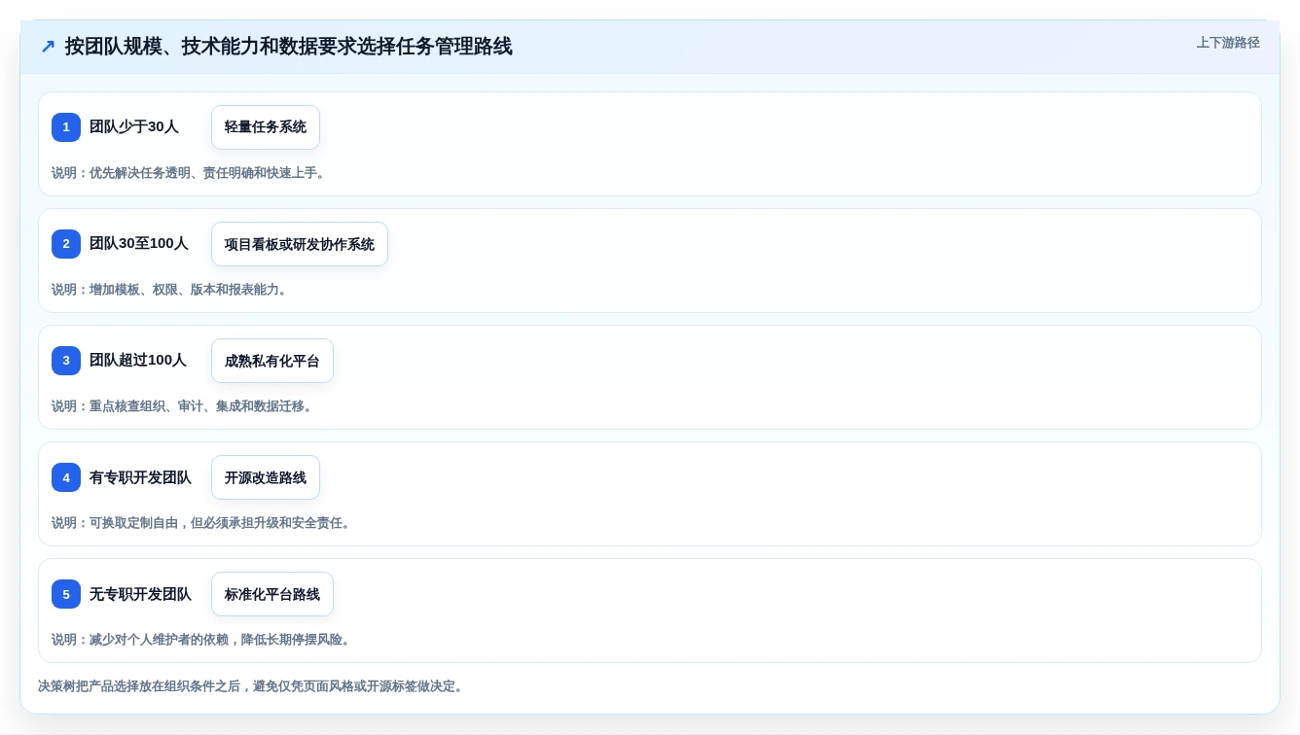Click the 团队少于30人 condition
Screen dimensions: 1300x735
coord(134,127)
